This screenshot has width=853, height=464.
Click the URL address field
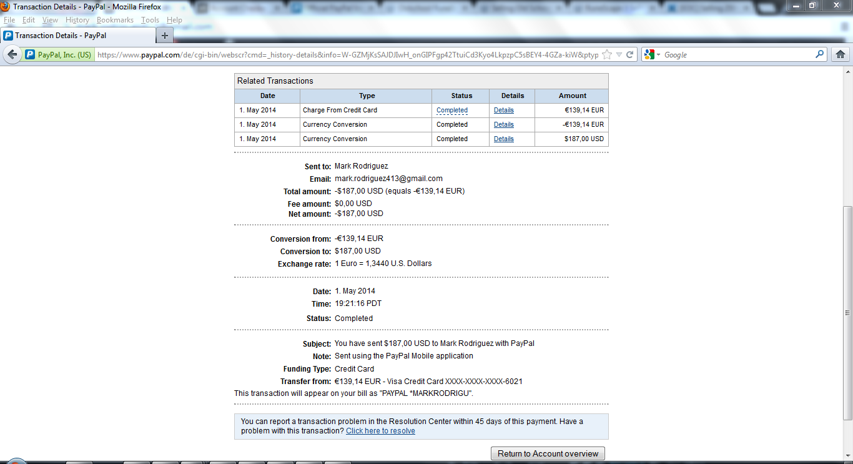(347, 55)
